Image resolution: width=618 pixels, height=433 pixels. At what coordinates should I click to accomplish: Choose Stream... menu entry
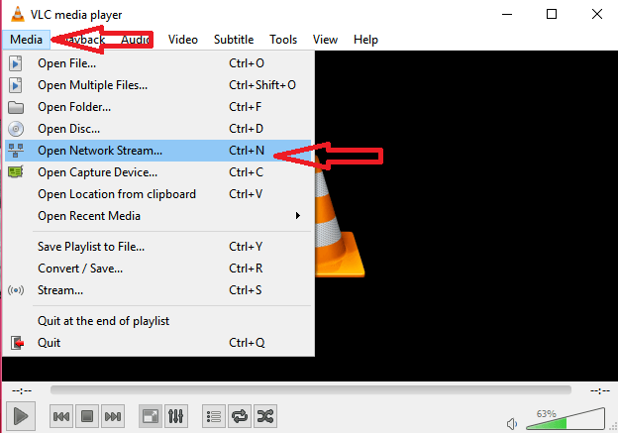[x=157, y=290]
